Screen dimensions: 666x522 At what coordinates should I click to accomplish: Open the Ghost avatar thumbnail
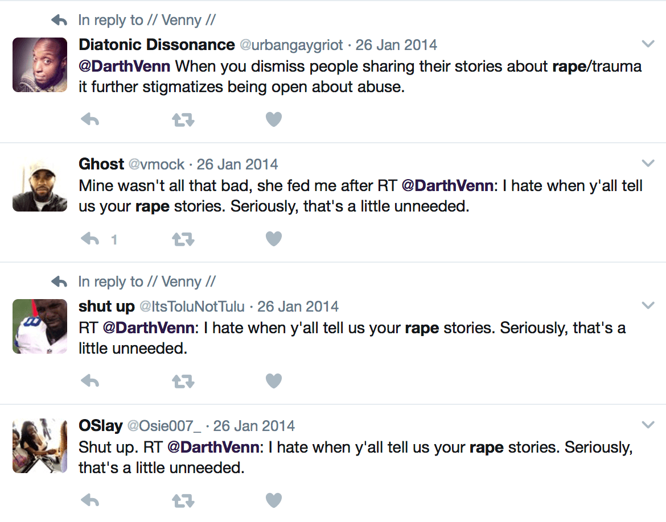(x=40, y=185)
